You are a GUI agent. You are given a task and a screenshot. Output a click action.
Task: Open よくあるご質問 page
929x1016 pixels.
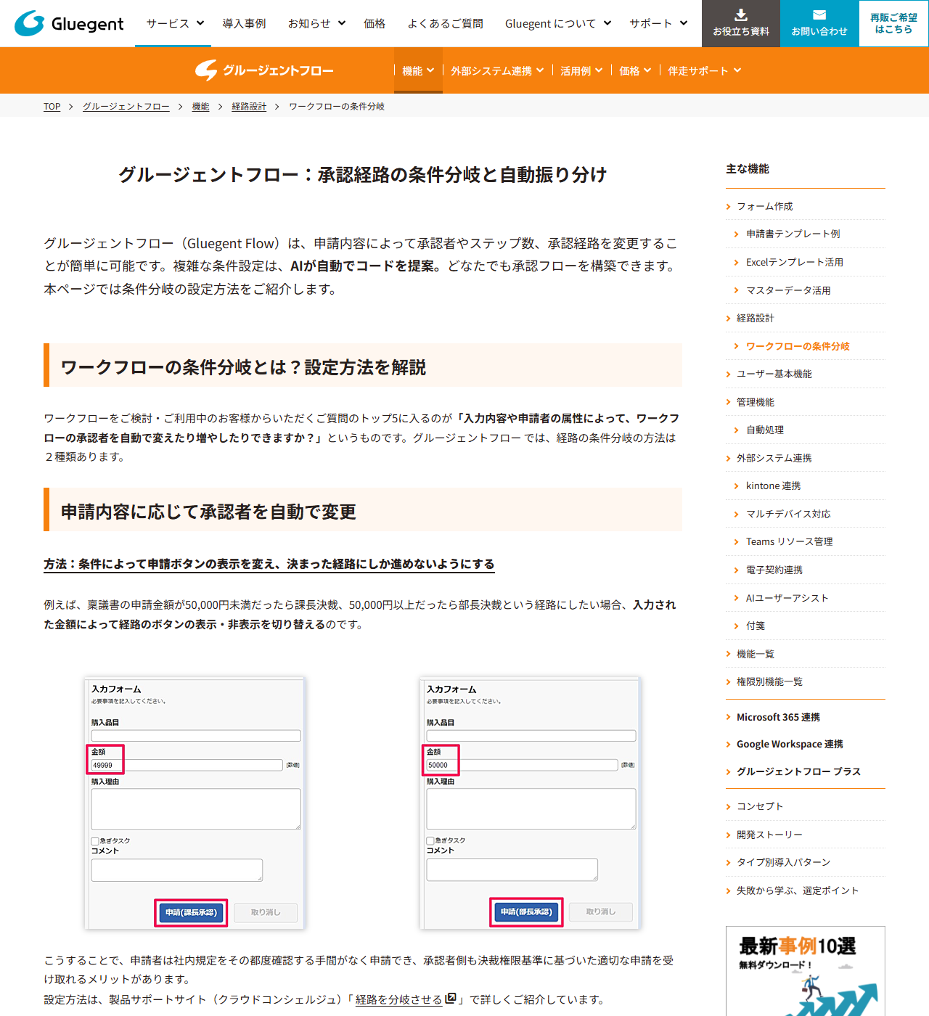445,23
